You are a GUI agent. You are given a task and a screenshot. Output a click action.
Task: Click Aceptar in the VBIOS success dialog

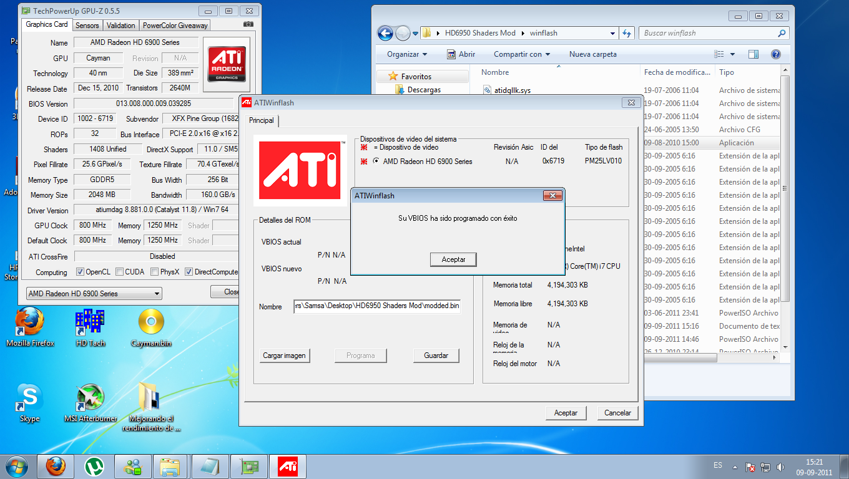[x=453, y=259]
